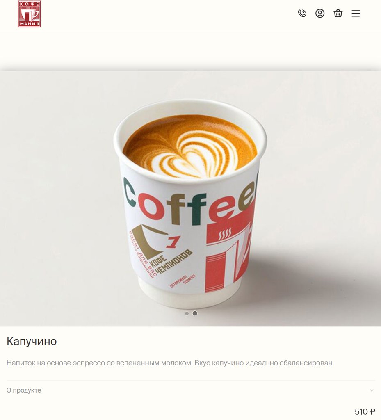381x420 pixels.
Task: Click the product description text about espresso
Action: coord(169,363)
